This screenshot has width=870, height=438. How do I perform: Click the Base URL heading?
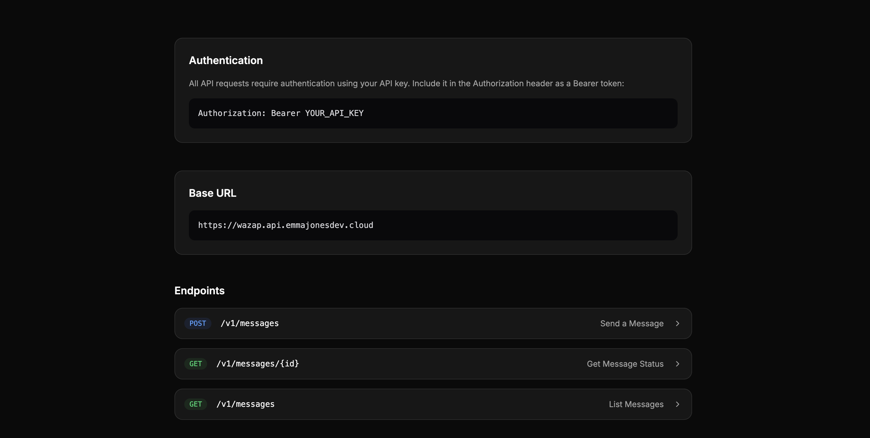212,193
